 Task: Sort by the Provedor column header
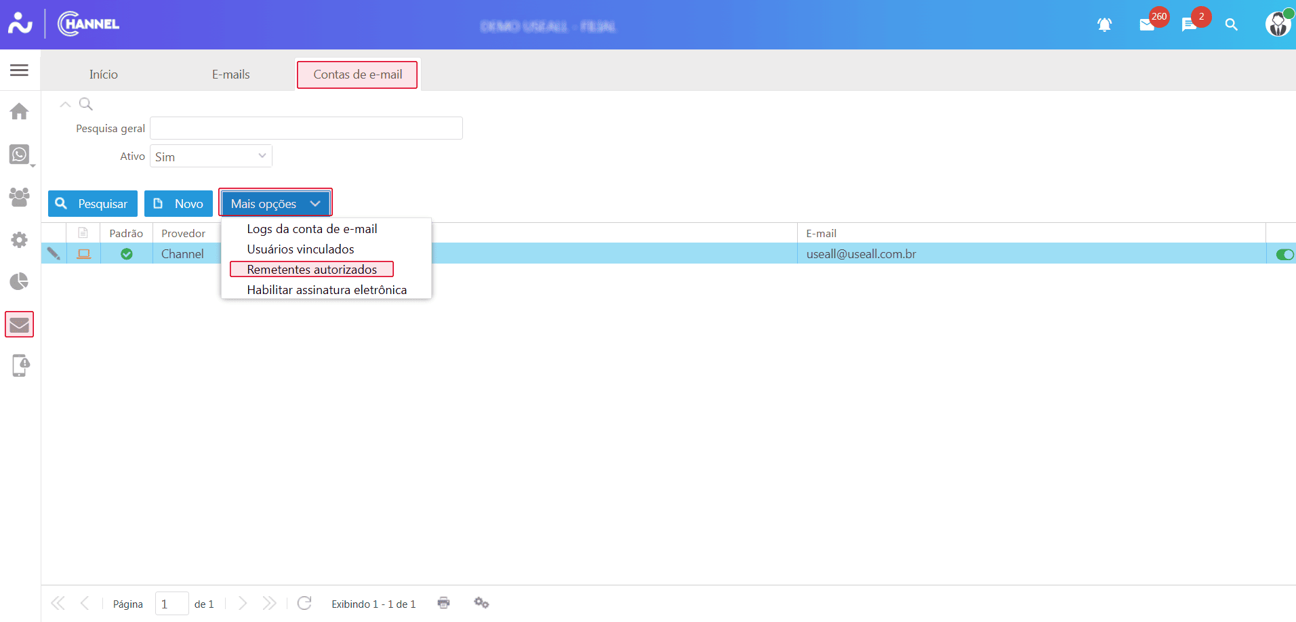point(183,233)
